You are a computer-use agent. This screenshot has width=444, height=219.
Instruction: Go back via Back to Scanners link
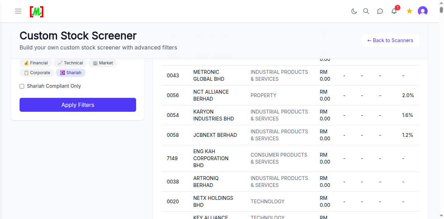pos(390,40)
